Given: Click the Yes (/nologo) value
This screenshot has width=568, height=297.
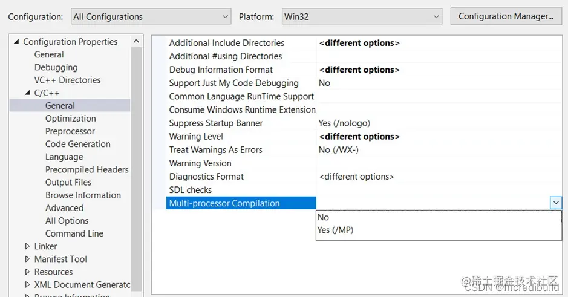Looking at the screenshot, I should (344, 123).
